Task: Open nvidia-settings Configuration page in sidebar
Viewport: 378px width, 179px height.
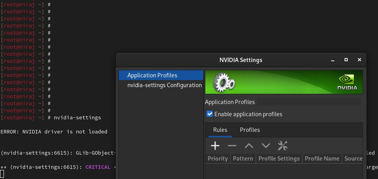Action: 161,85
